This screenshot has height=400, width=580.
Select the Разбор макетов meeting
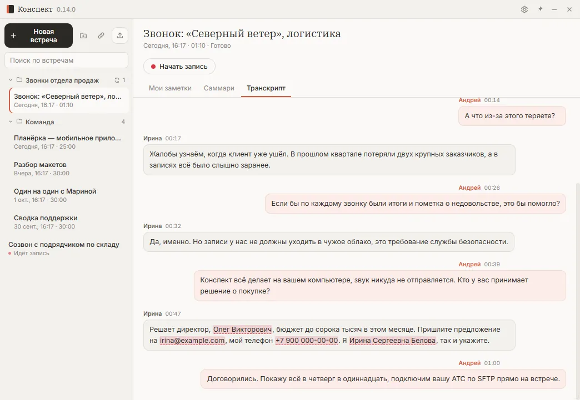click(68, 169)
